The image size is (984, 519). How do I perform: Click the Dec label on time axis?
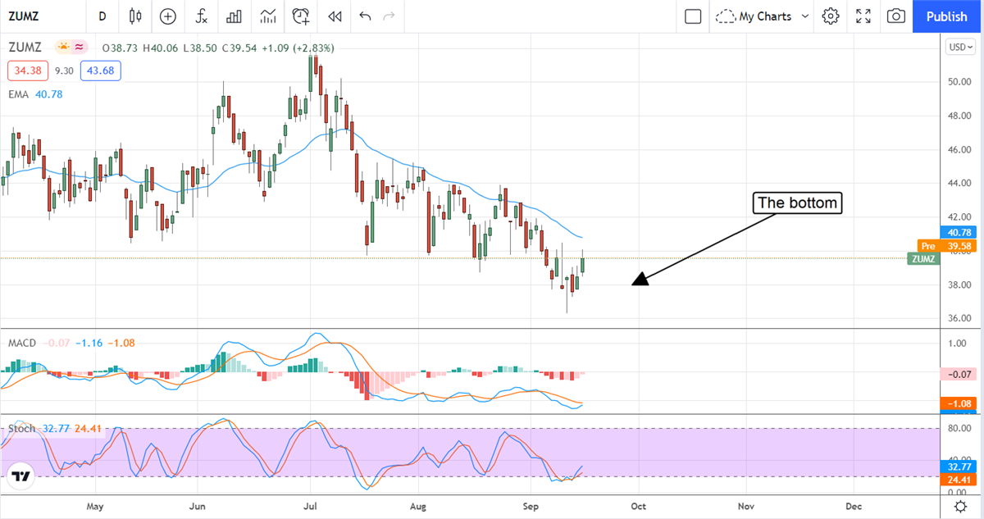[x=854, y=507]
